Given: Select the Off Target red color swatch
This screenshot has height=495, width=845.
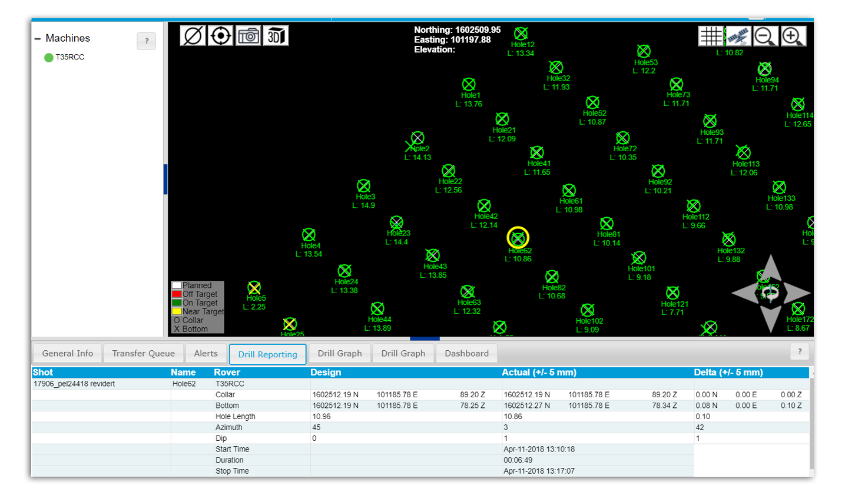Looking at the screenshot, I should (x=177, y=293).
